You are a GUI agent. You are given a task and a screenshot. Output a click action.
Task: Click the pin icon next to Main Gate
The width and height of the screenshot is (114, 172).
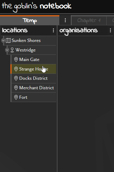(16, 60)
